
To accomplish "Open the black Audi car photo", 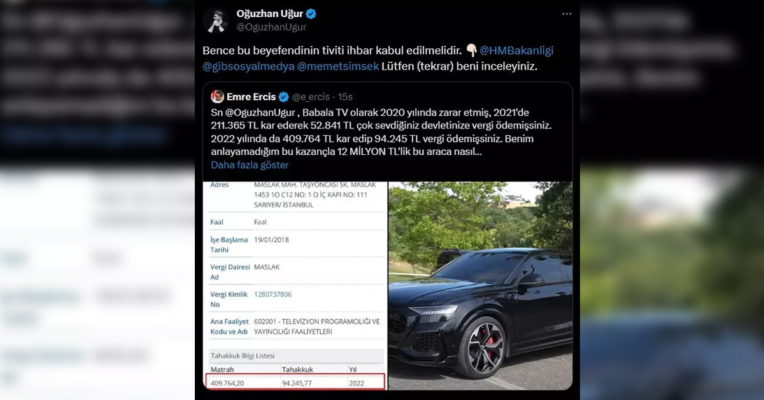I will click(480, 285).
